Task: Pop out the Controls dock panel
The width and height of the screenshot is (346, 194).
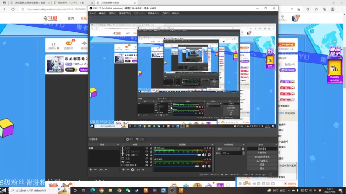Action: coord(276,144)
